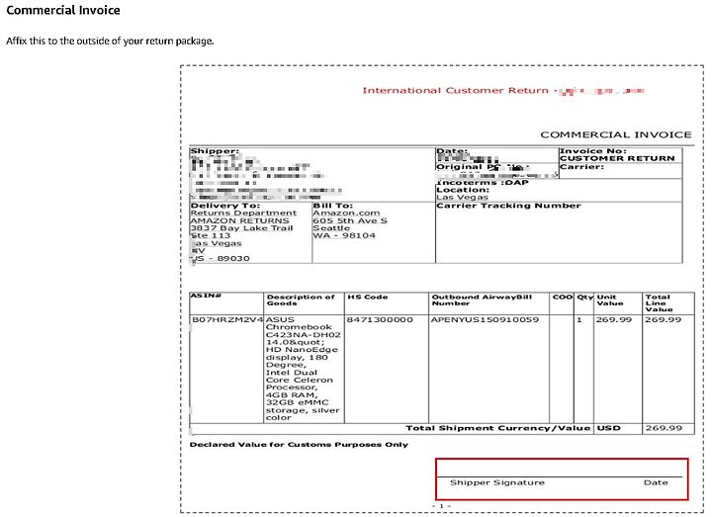
Task: Click the 'Qty' column header
Action: point(584,297)
